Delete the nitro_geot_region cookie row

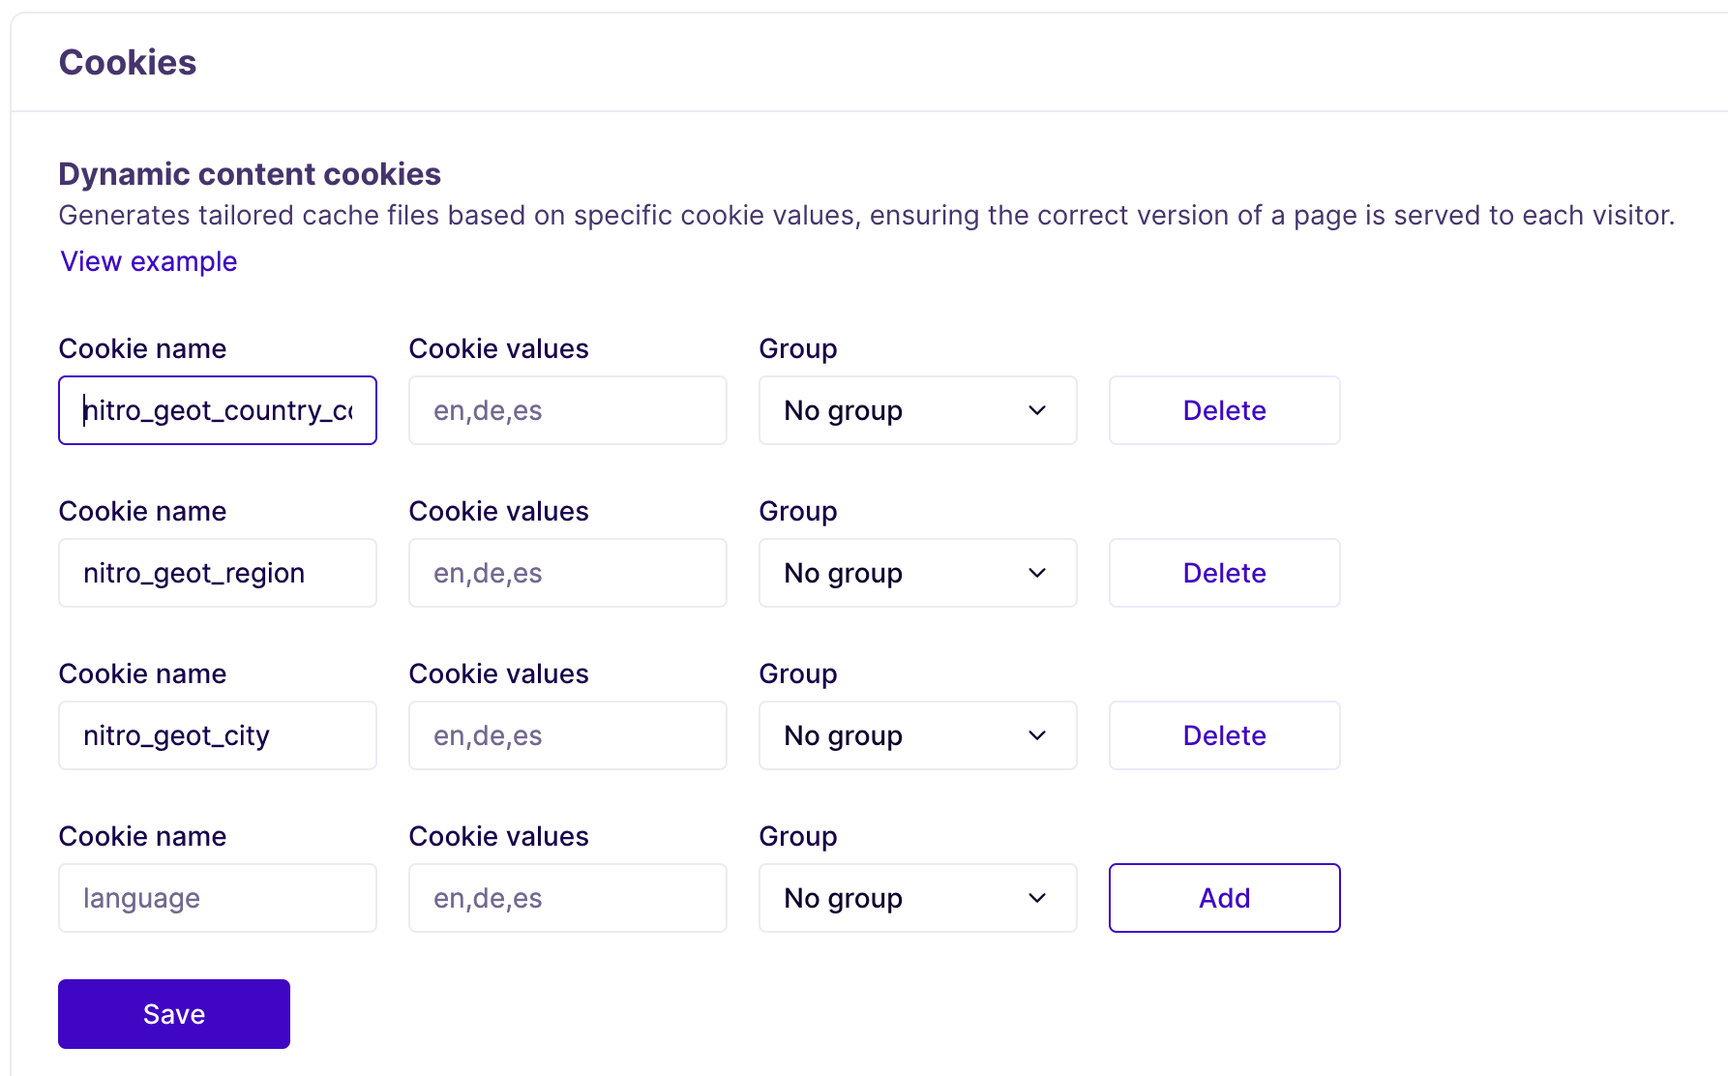point(1223,573)
